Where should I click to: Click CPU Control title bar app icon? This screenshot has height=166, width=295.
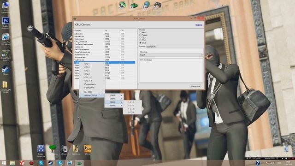pos(75,18)
